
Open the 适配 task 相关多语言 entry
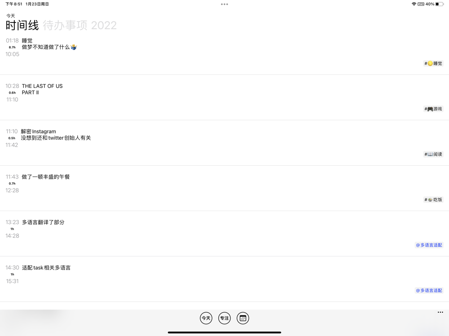(46, 268)
